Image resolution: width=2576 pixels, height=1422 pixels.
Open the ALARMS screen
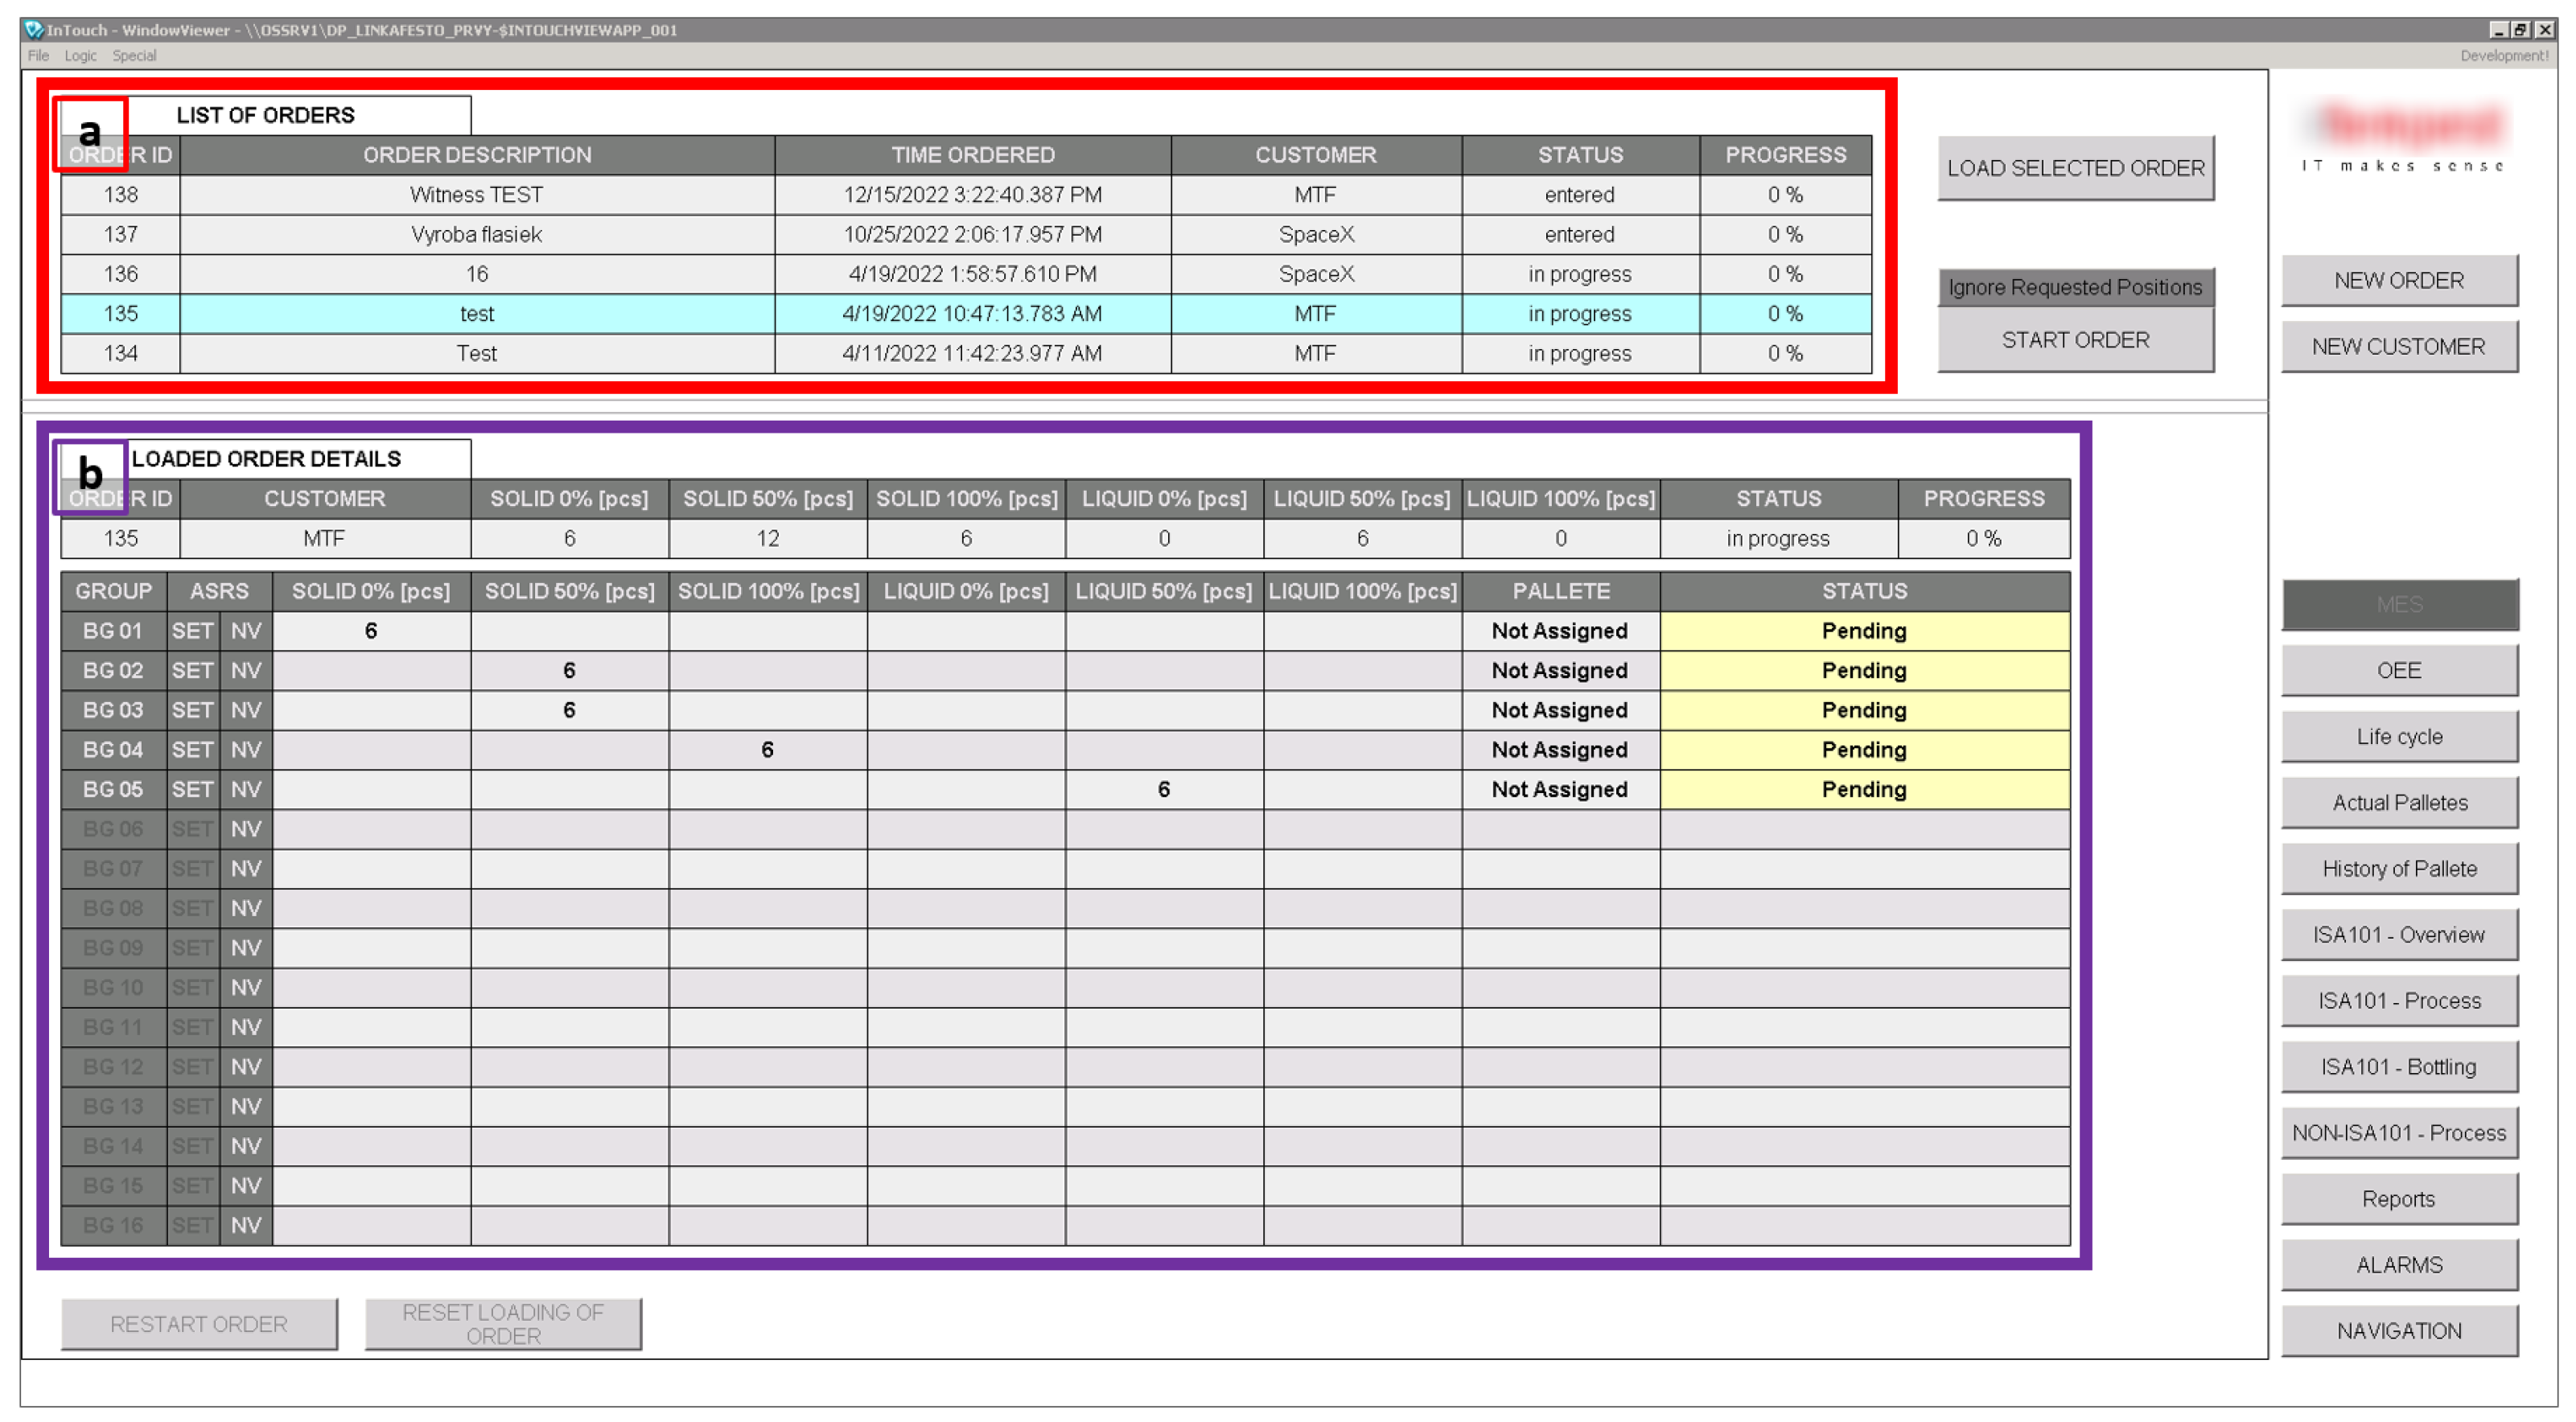pyautogui.click(x=2398, y=1265)
